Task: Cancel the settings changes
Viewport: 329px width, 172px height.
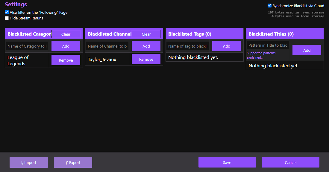Action: click(x=290, y=162)
